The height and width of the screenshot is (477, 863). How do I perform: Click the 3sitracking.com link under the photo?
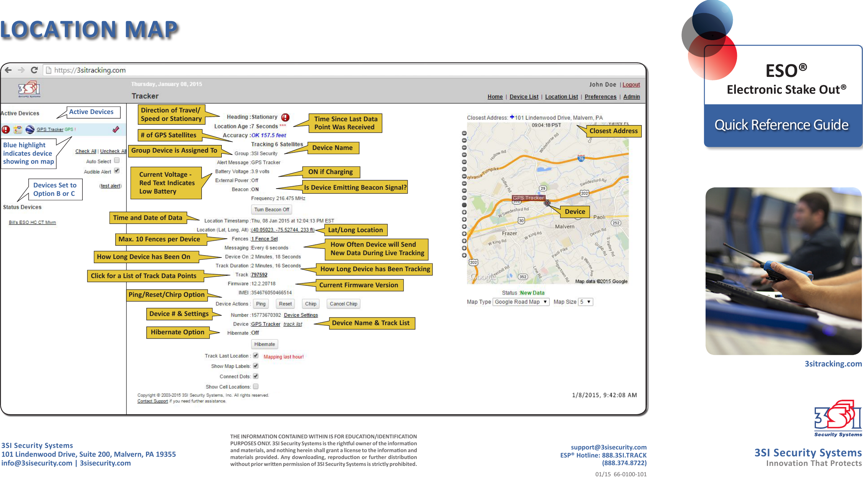833,364
